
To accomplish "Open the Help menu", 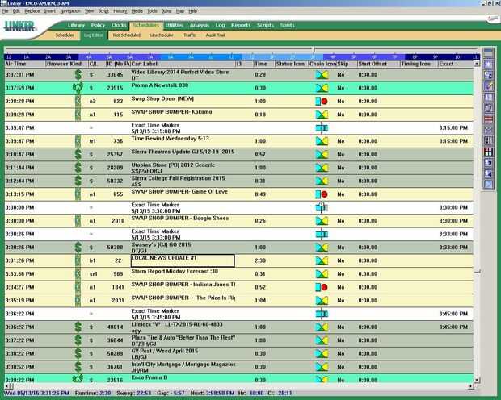I will coord(192,11).
